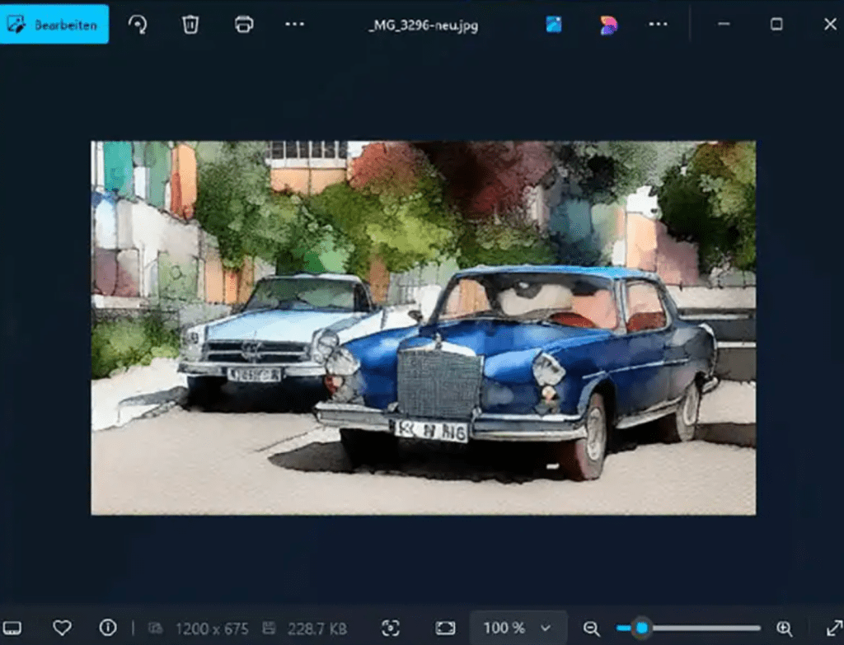Rotate the image with the rotate icon

click(x=138, y=25)
